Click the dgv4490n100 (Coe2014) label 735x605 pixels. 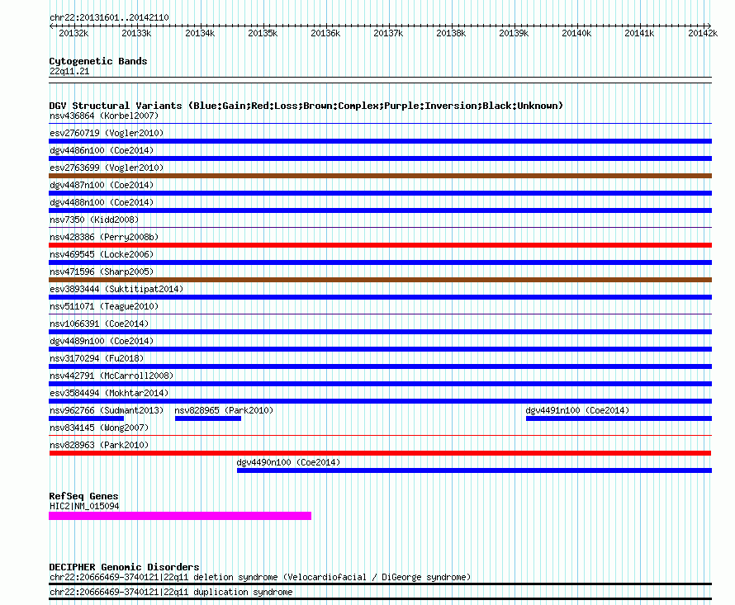pos(288,462)
